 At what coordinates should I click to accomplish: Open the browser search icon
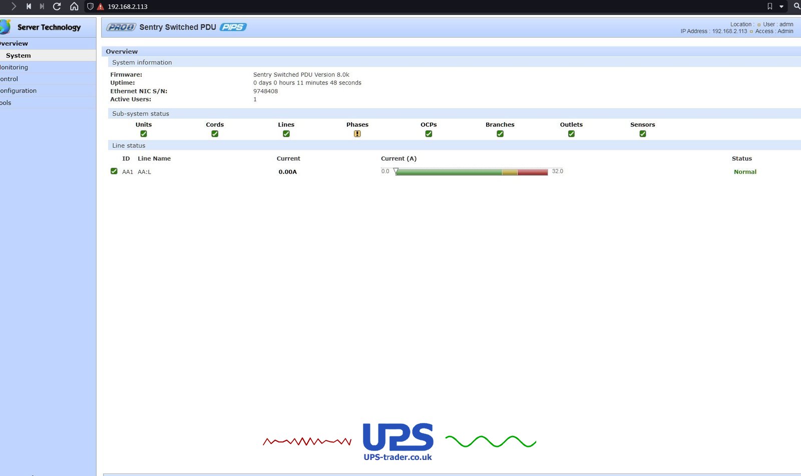797,7
